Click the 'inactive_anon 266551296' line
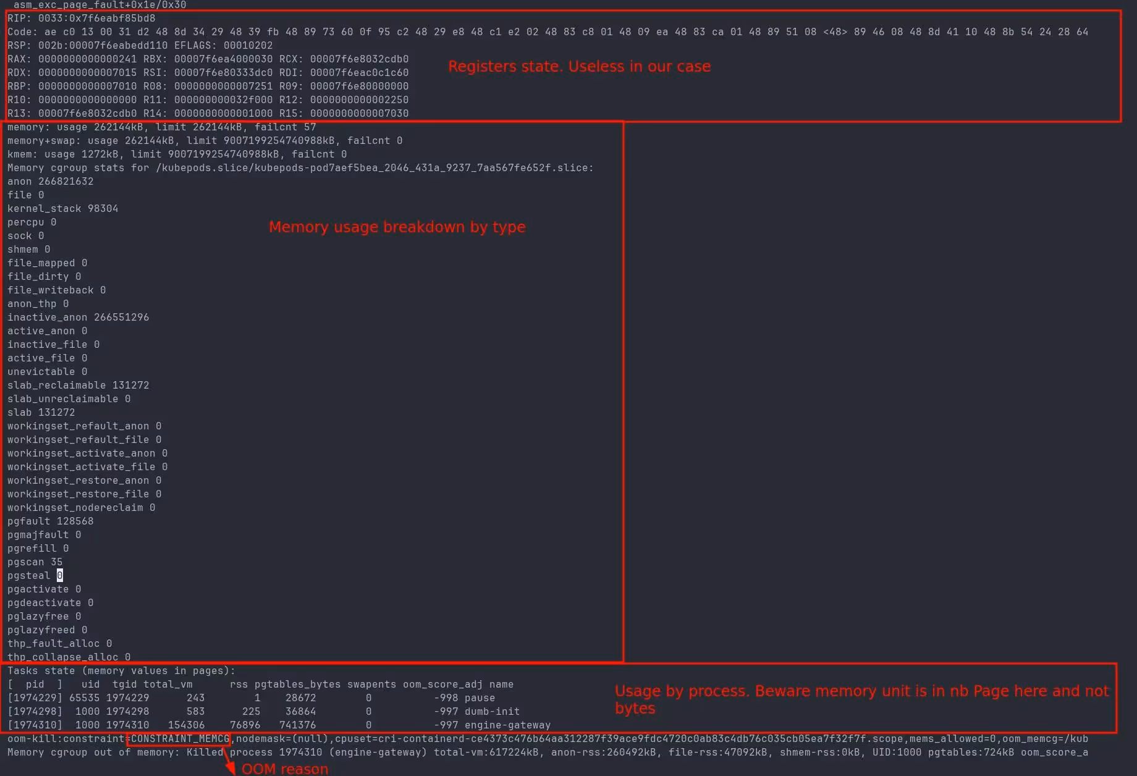This screenshot has width=1137, height=776. coord(78,318)
